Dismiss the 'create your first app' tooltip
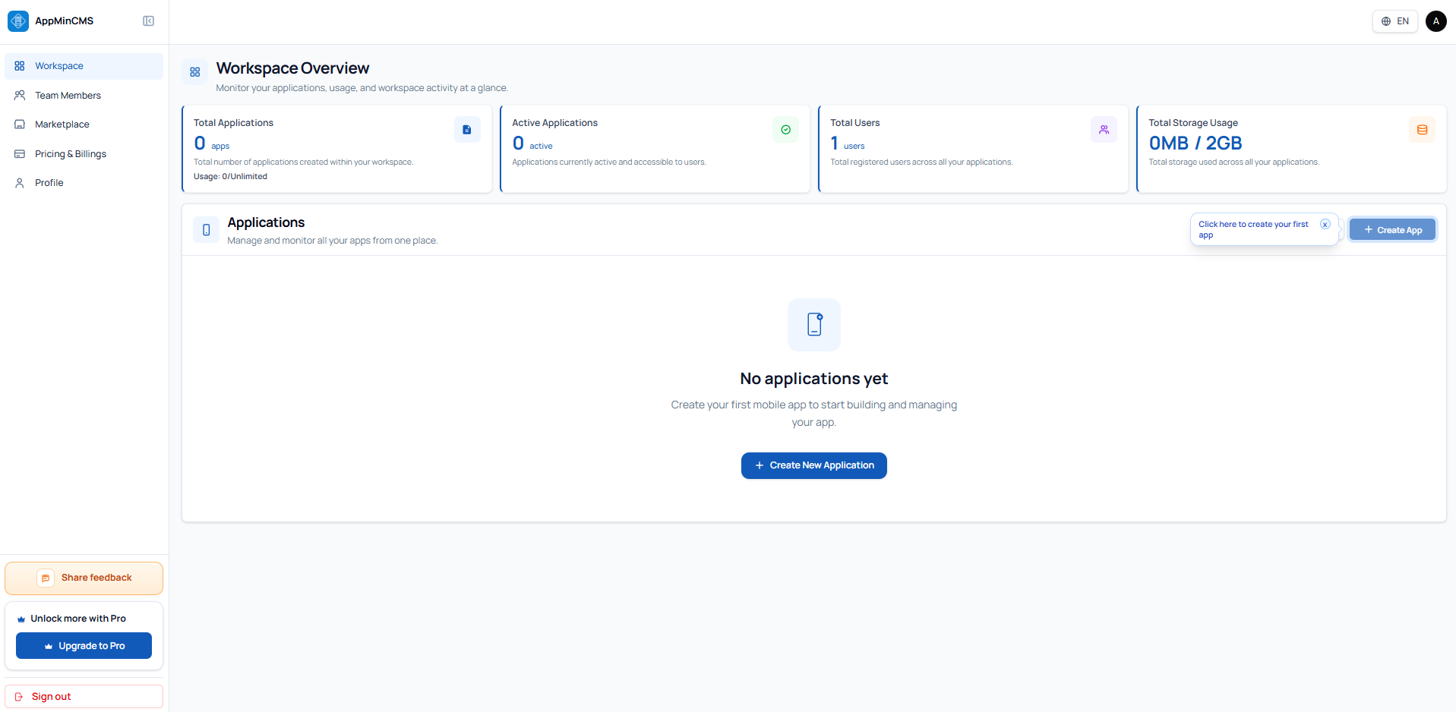 1325,224
